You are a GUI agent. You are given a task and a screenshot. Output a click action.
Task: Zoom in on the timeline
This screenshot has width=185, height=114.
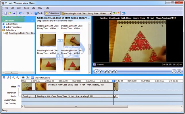[x=14, y=78]
